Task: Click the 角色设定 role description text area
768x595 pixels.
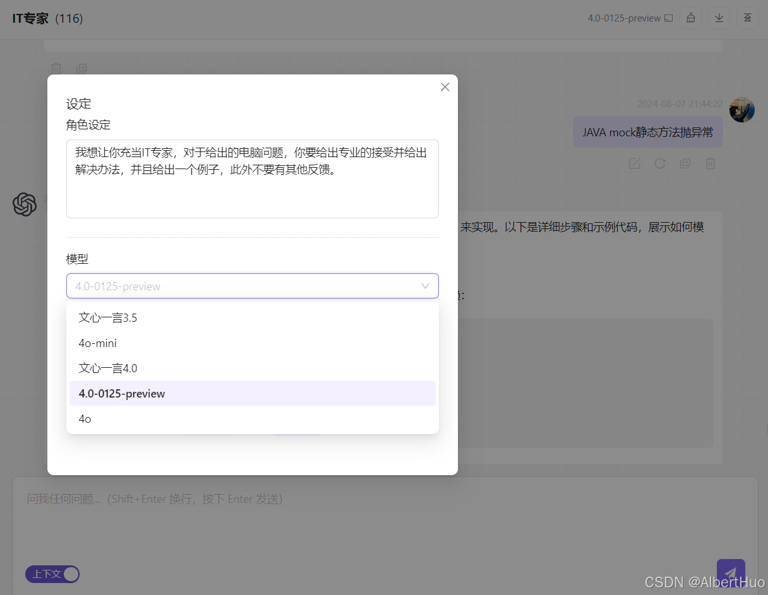Action: pos(253,179)
